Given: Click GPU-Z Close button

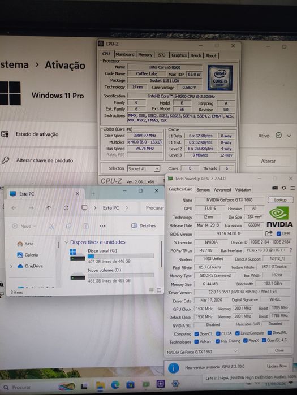Looking at the screenshot, I should tap(279, 350).
